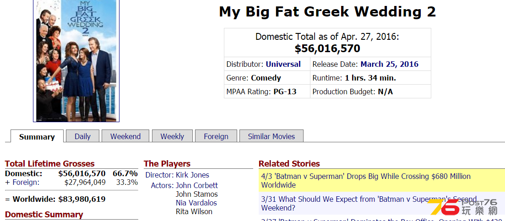Open Nia Vardalos's actor page
Viewport: 505px width, 221px height.
click(196, 203)
